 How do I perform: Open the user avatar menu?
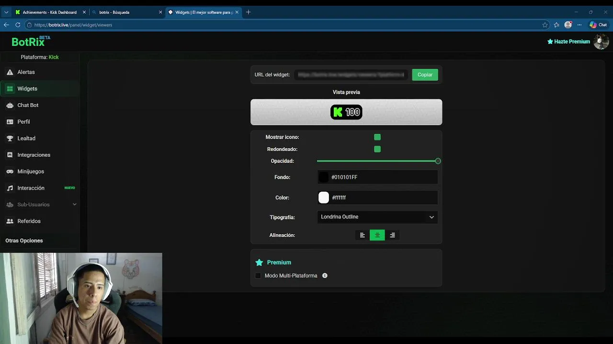pyautogui.click(x=601, y=42)
